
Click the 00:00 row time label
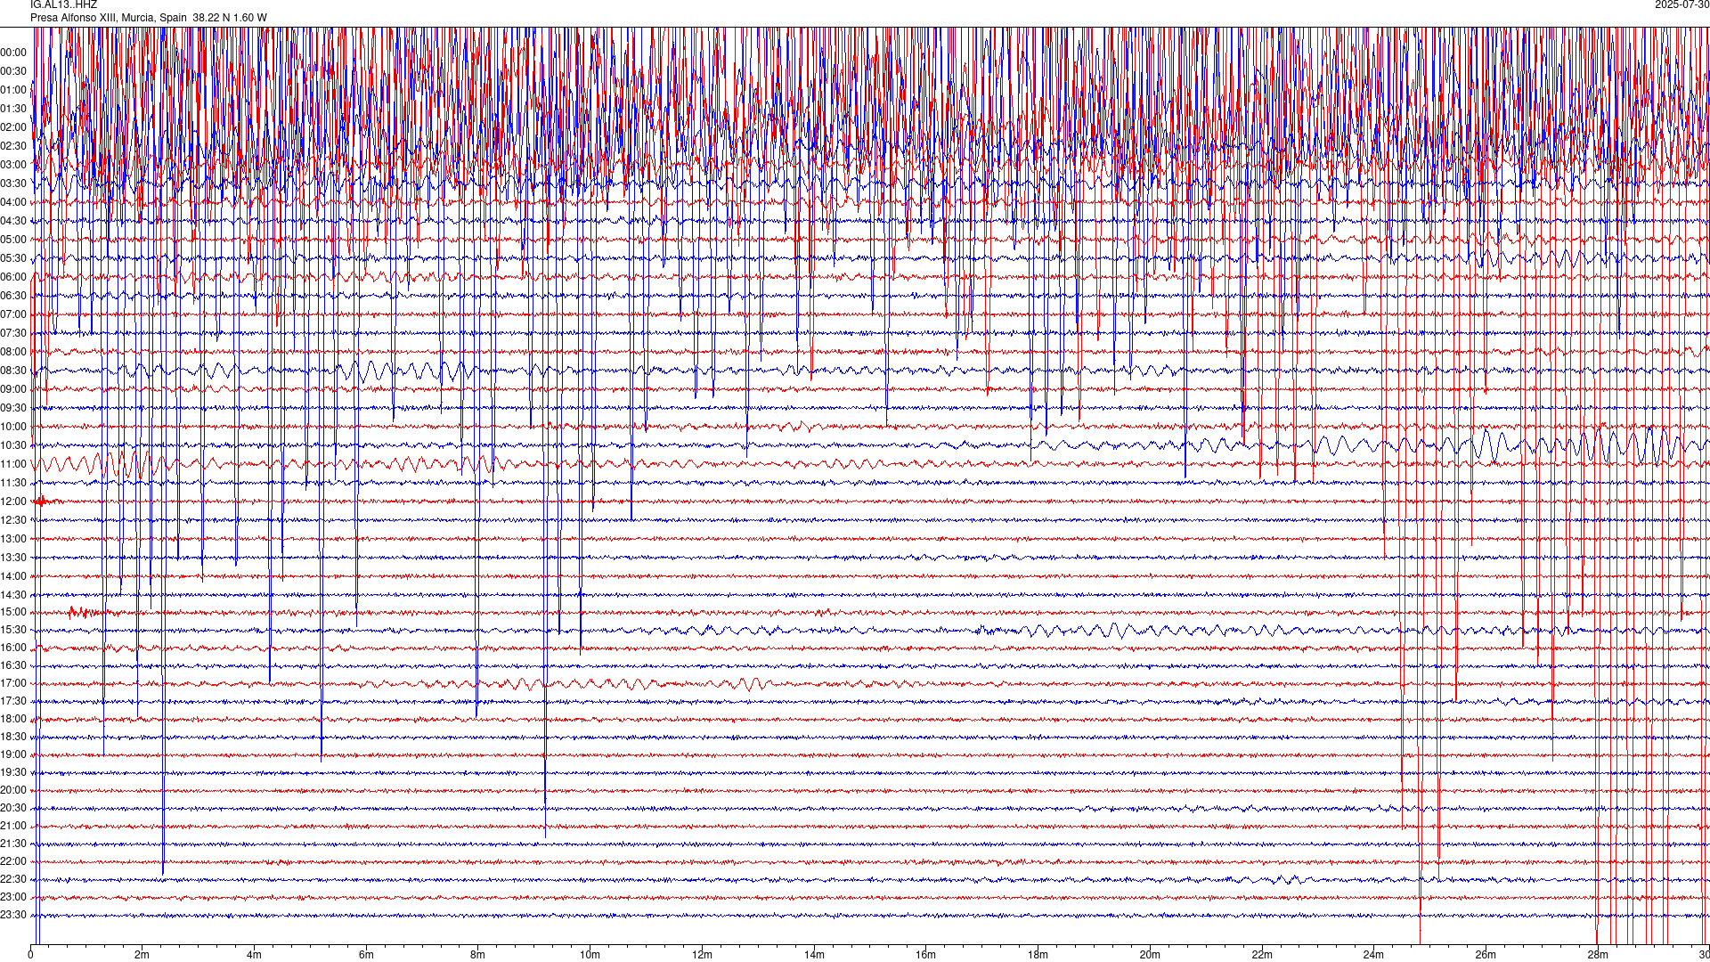(x=13, y=53)
